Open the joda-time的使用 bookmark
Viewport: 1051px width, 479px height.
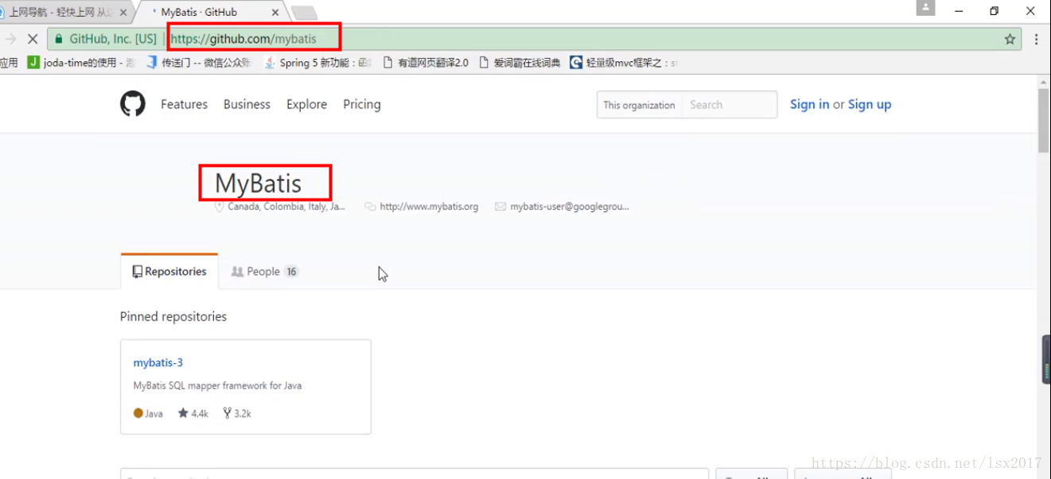point(81,63)
